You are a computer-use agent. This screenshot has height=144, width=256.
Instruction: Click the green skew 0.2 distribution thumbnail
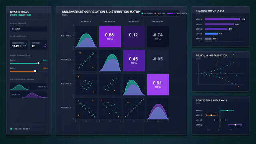click(x=29, y=86)
